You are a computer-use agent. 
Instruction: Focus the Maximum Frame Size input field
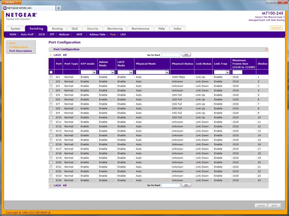[237, 72]
